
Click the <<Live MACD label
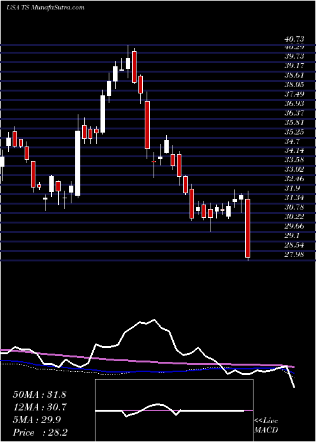point(266,426)
